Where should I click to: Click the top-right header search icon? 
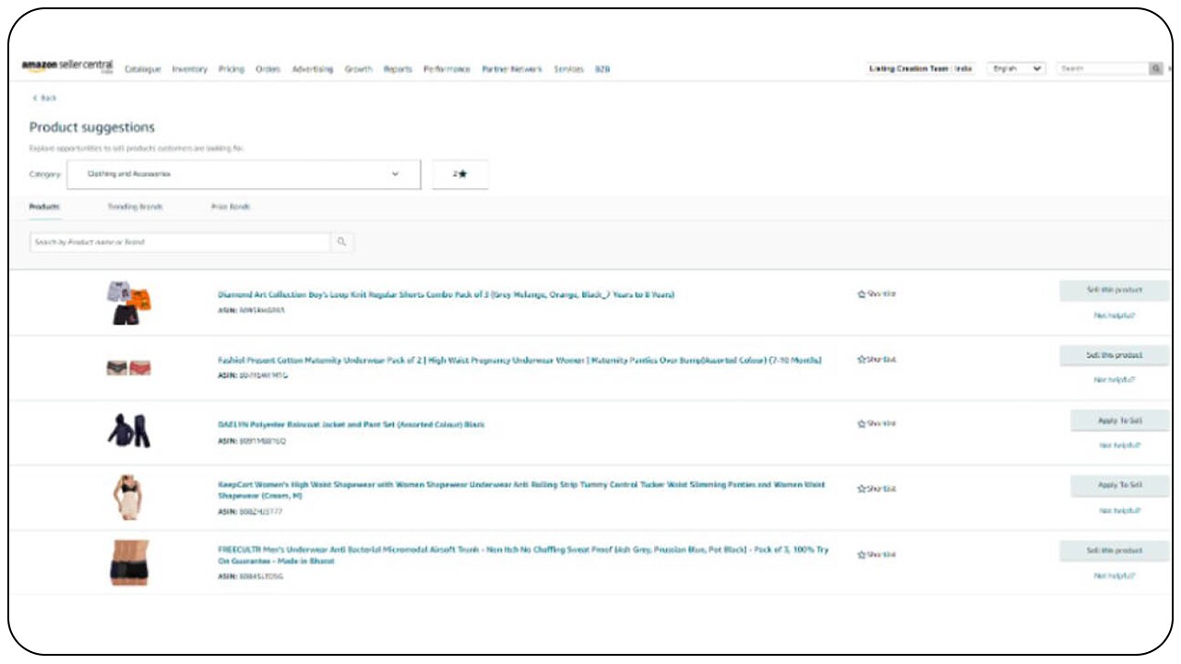point(1155,69)
